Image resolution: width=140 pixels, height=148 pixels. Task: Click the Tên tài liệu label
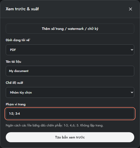click(x=13, y=62)
